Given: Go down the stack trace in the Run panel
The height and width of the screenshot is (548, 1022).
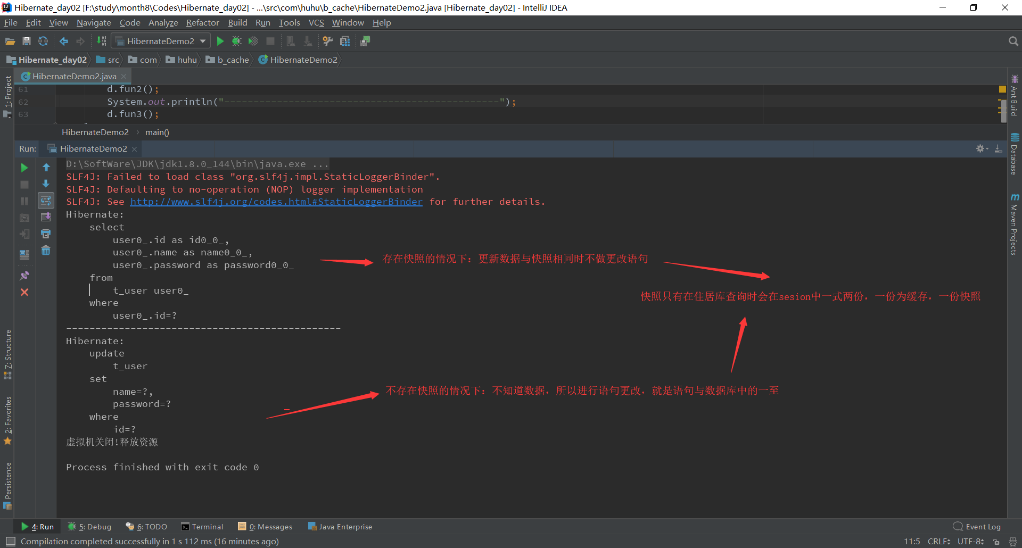Looking at the screenshot, I should pos(46,184).
